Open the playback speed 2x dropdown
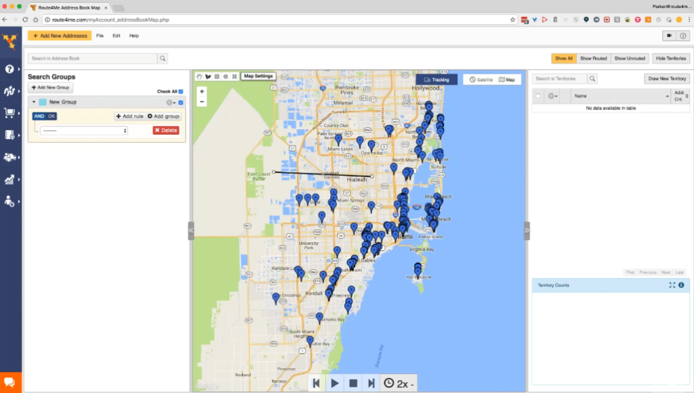Image resolution: width=694 pixels, height=393 pixels. pyautogui.click(x=400, y=382)
